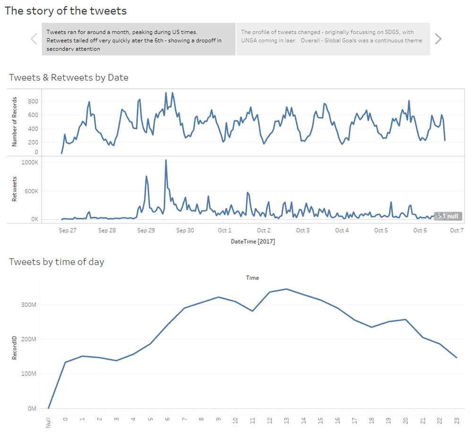The width and height of the screenshot is (472, 446).
Task: Click the 'Oct 7' date tick label
Action: click(x=457, y=230)
